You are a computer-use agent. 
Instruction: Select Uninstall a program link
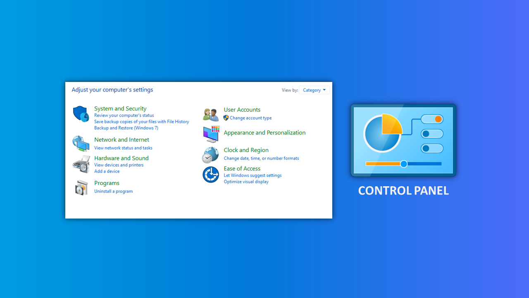(x=113, y=191)
